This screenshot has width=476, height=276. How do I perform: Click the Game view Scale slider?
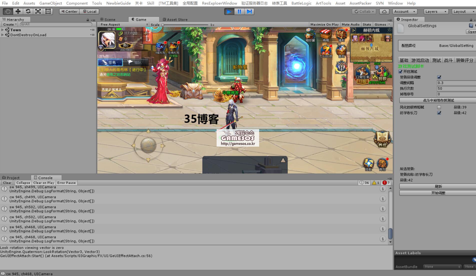(185, 25)
